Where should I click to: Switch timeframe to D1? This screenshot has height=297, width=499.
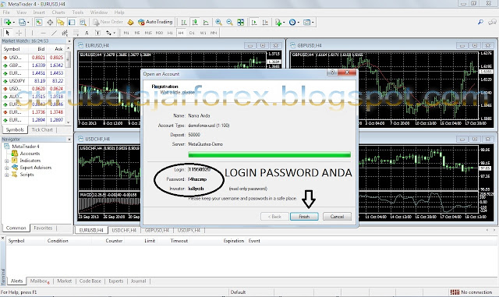[x=192, y=33]
